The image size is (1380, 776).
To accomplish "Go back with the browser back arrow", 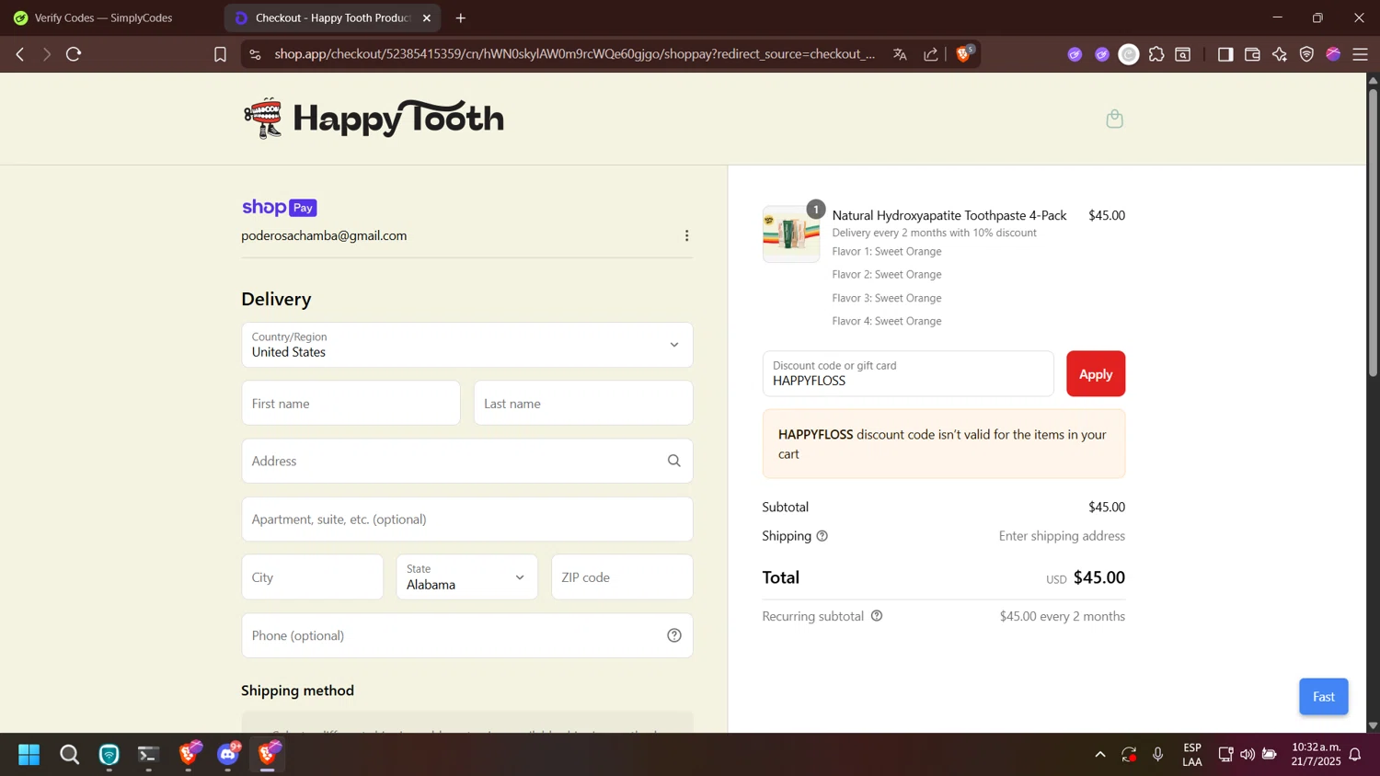I will (x=20, y=54).
